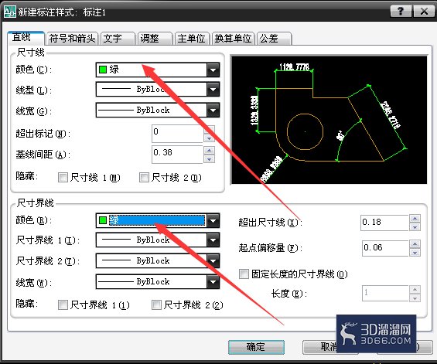437x364 pixels.
Task: Click the dimension style preview image
Action: [329, 120]
